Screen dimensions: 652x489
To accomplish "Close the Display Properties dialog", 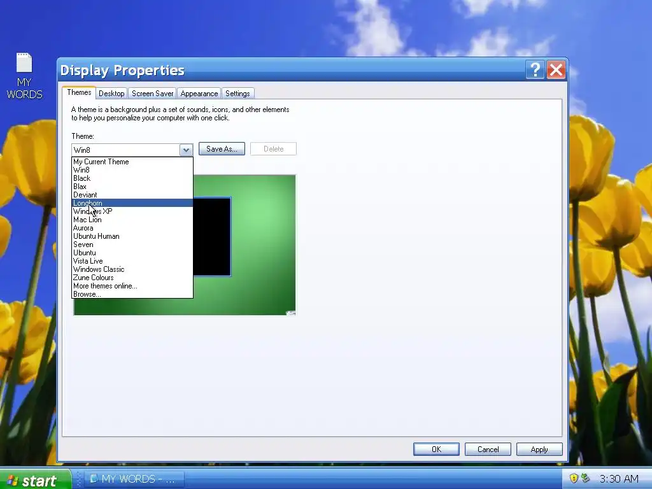I will [x=556, y=70].
